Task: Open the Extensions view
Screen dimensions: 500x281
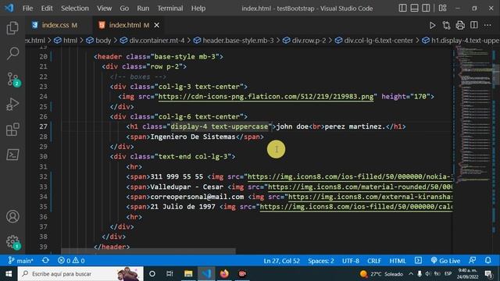Action: 12,130
